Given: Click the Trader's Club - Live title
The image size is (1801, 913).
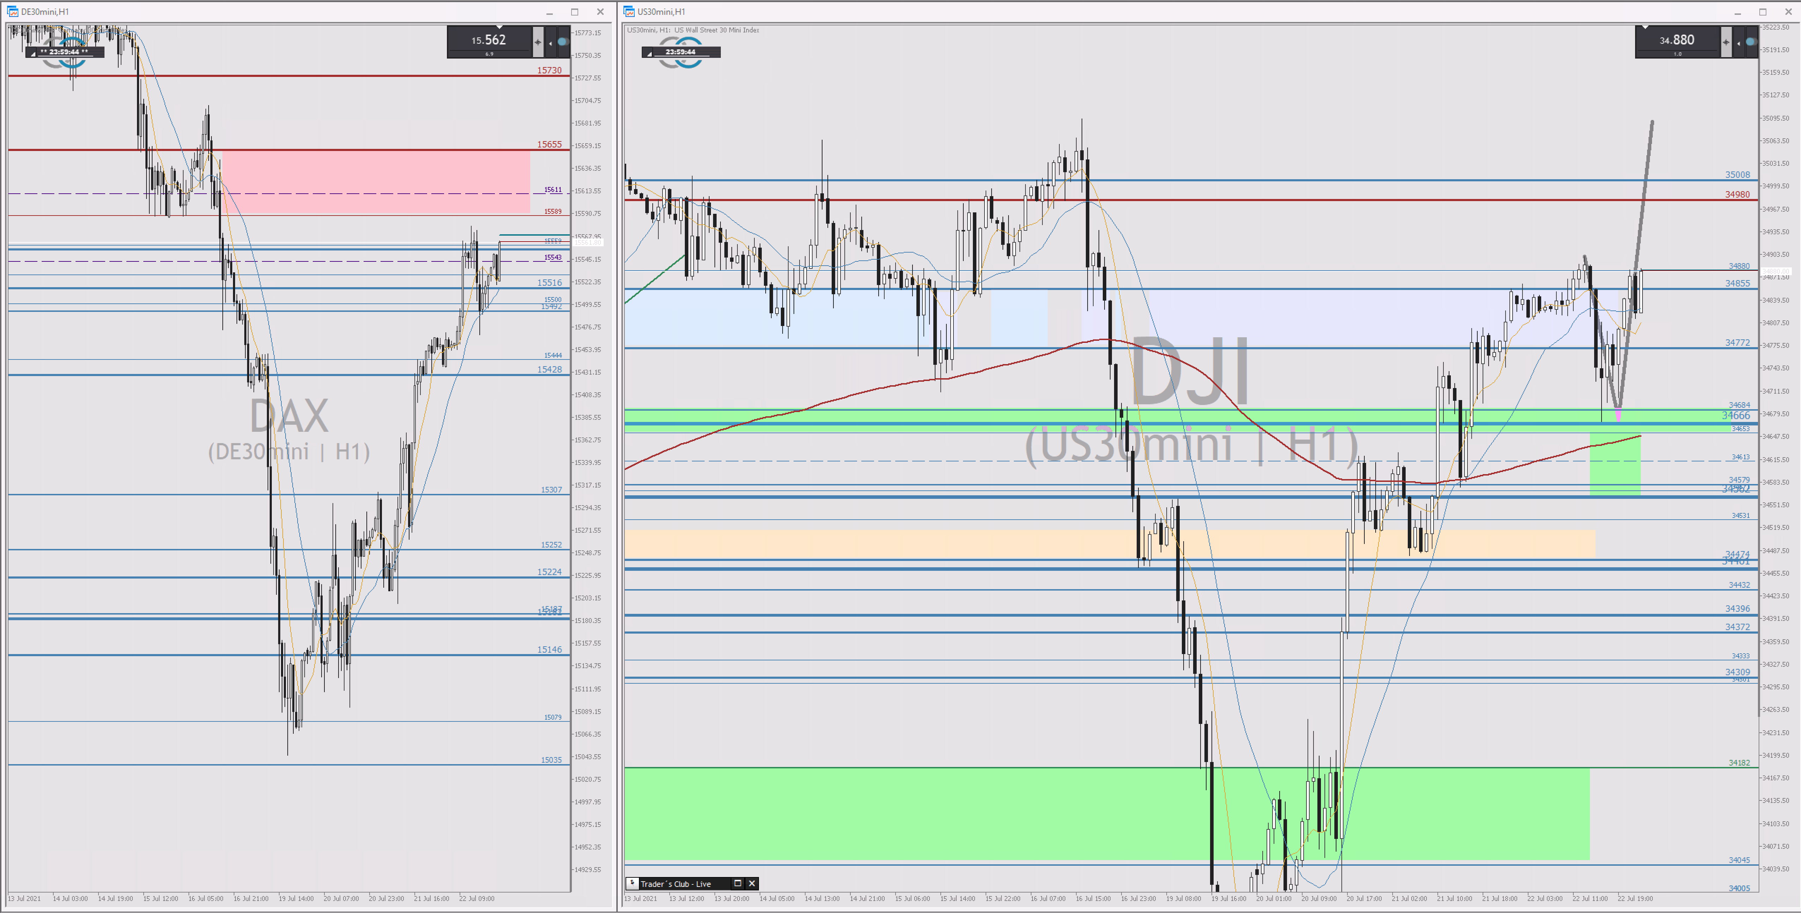Looking at the screenshot, I should click(x=675, y=884).
